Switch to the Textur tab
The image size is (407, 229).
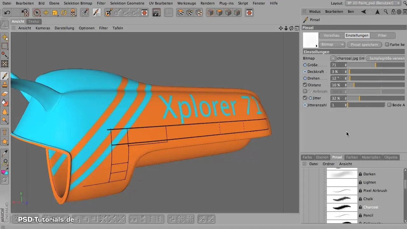tap(34, 21)
